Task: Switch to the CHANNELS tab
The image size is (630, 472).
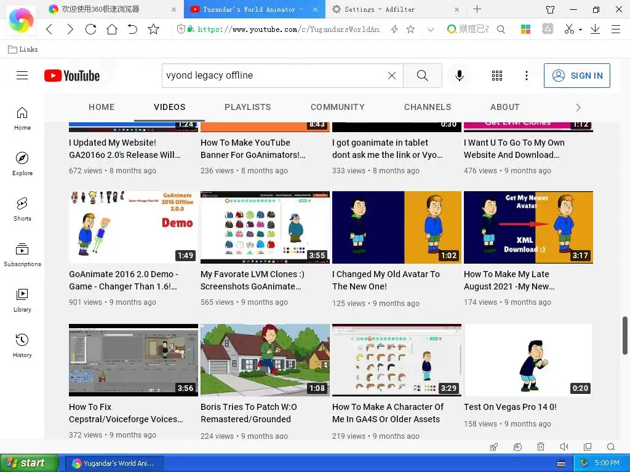Action: (x=428, y=107)
